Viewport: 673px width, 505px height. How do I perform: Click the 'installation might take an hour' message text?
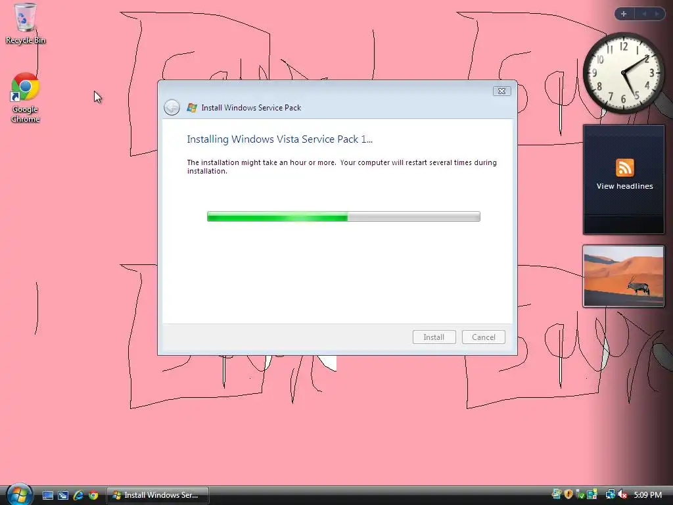[x=342, y=166]
